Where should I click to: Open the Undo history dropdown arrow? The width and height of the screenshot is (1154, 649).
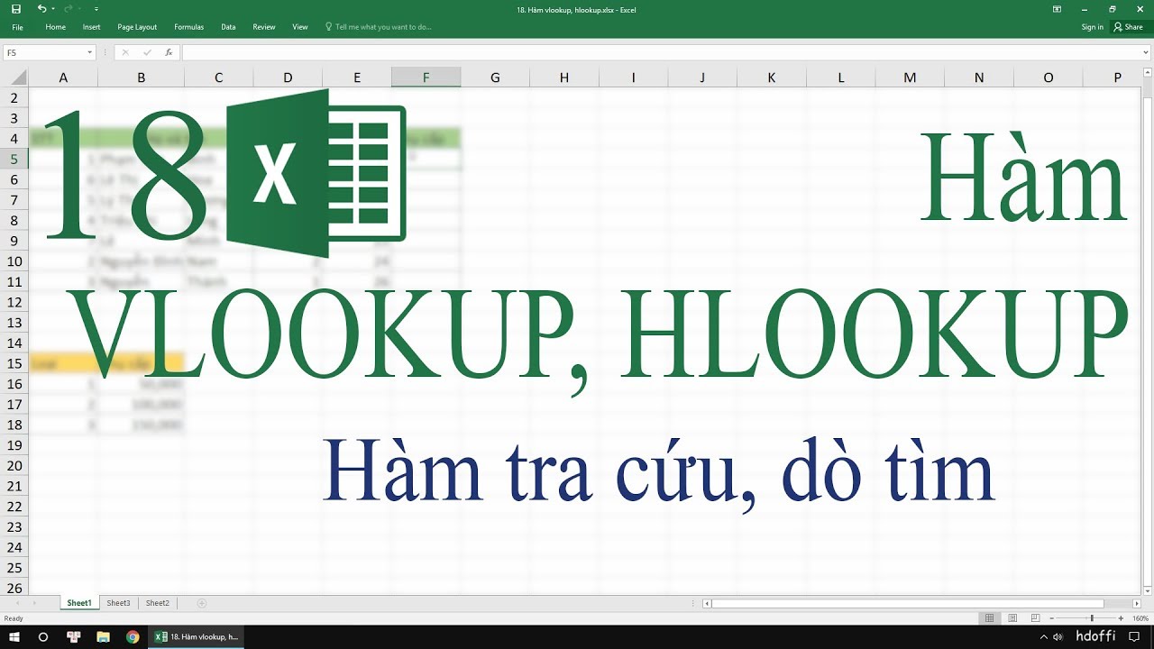54,10
